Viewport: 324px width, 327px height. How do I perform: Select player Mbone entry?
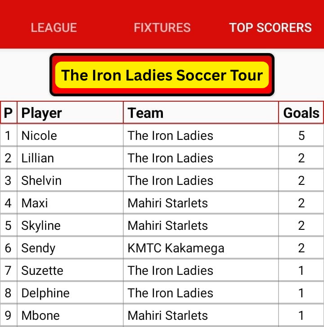(40, 315)
